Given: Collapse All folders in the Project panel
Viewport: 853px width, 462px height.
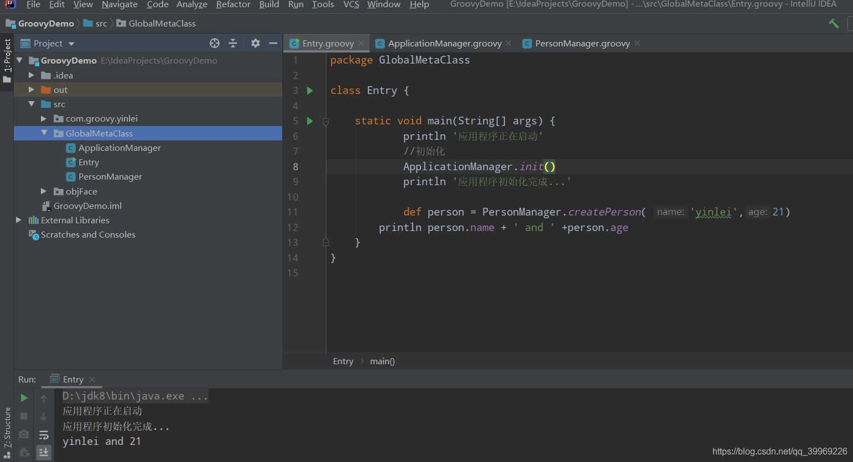Looking at the screenshot, I should pos(234,43).
